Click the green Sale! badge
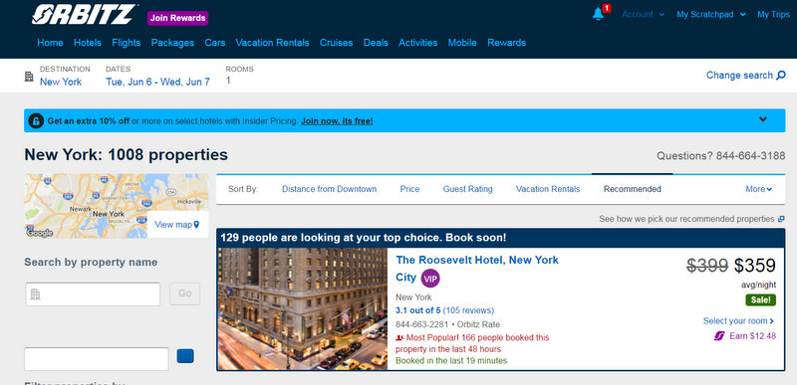This screenshot has height=385, width=797. [761, 299]
